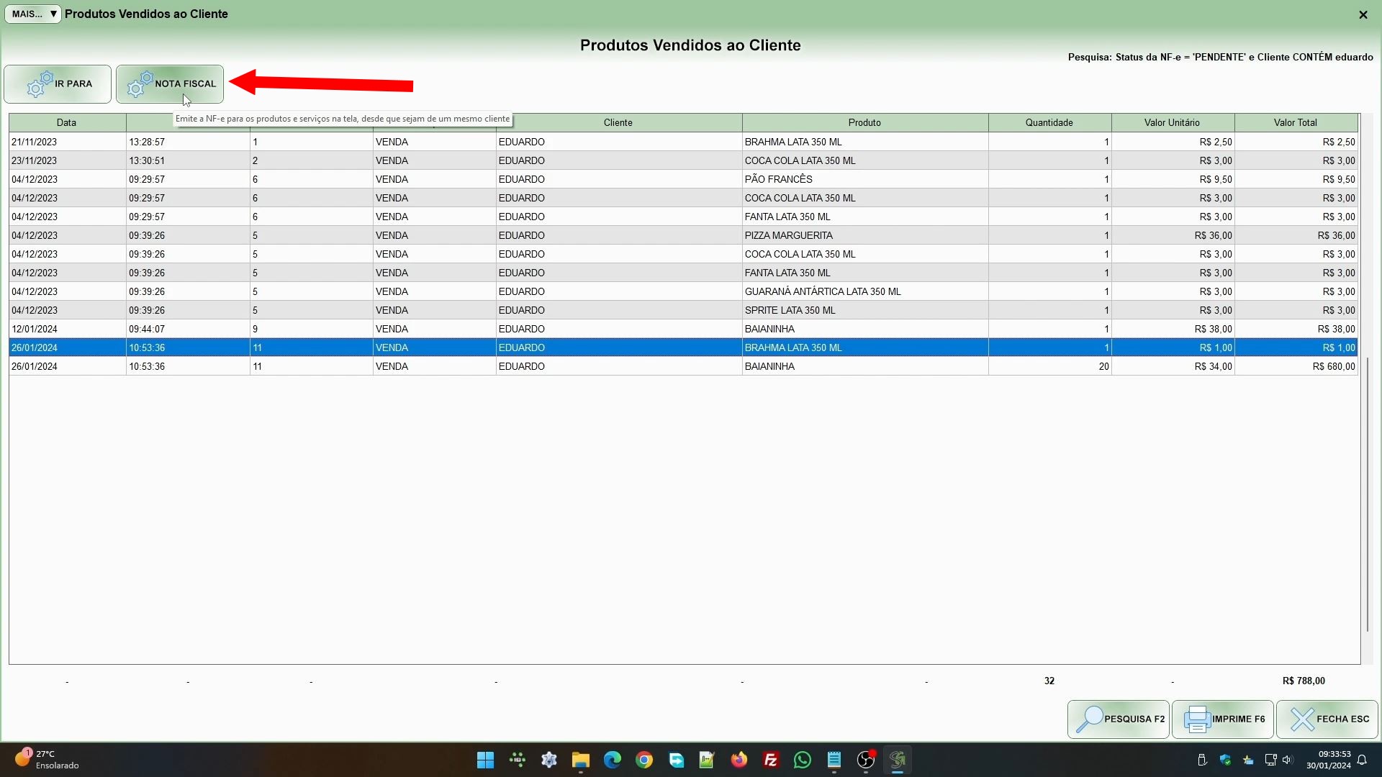The image size is (1382, 777).
Task: Click the NOTA FISCAL gear button
Action: coord(170,84)
